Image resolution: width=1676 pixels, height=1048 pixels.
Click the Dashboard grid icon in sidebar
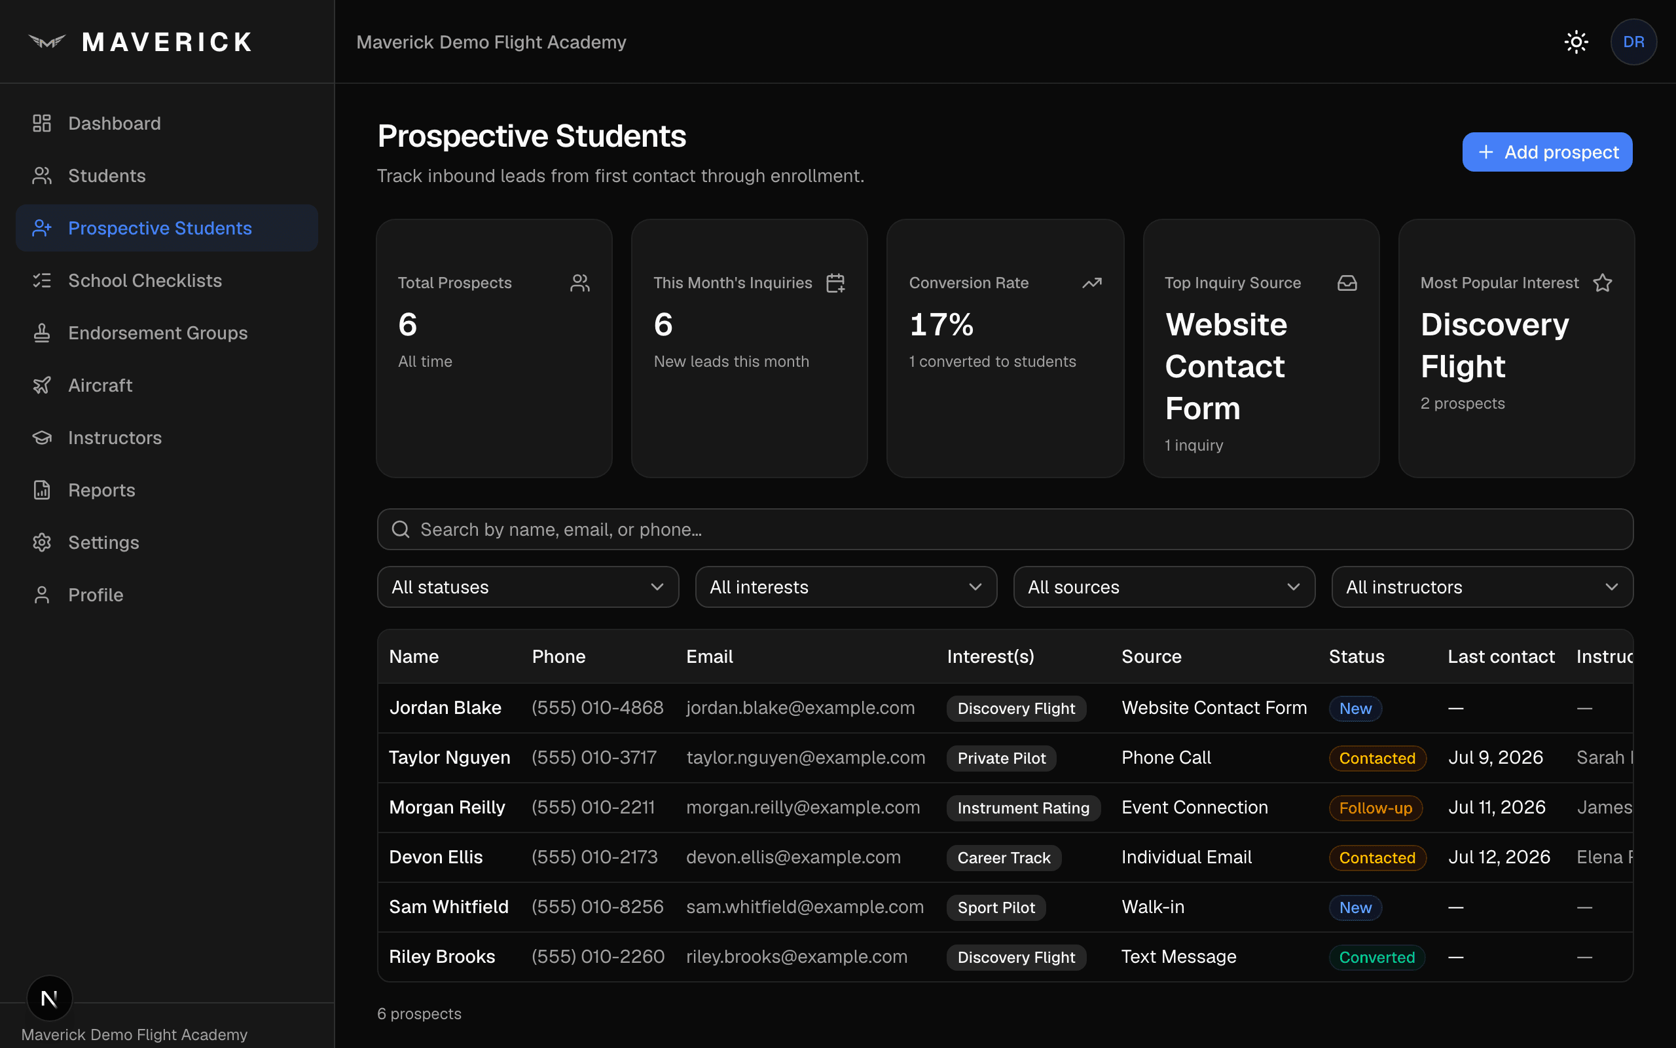(x=43, y=123)
